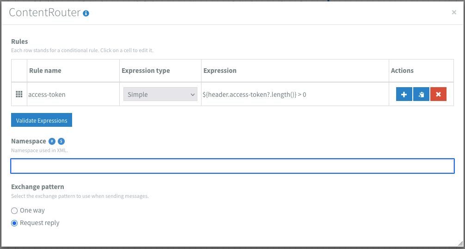This screenshot has width=465, height=249.
Task: Click the Expression column header
Action: (x=220, y=71)
